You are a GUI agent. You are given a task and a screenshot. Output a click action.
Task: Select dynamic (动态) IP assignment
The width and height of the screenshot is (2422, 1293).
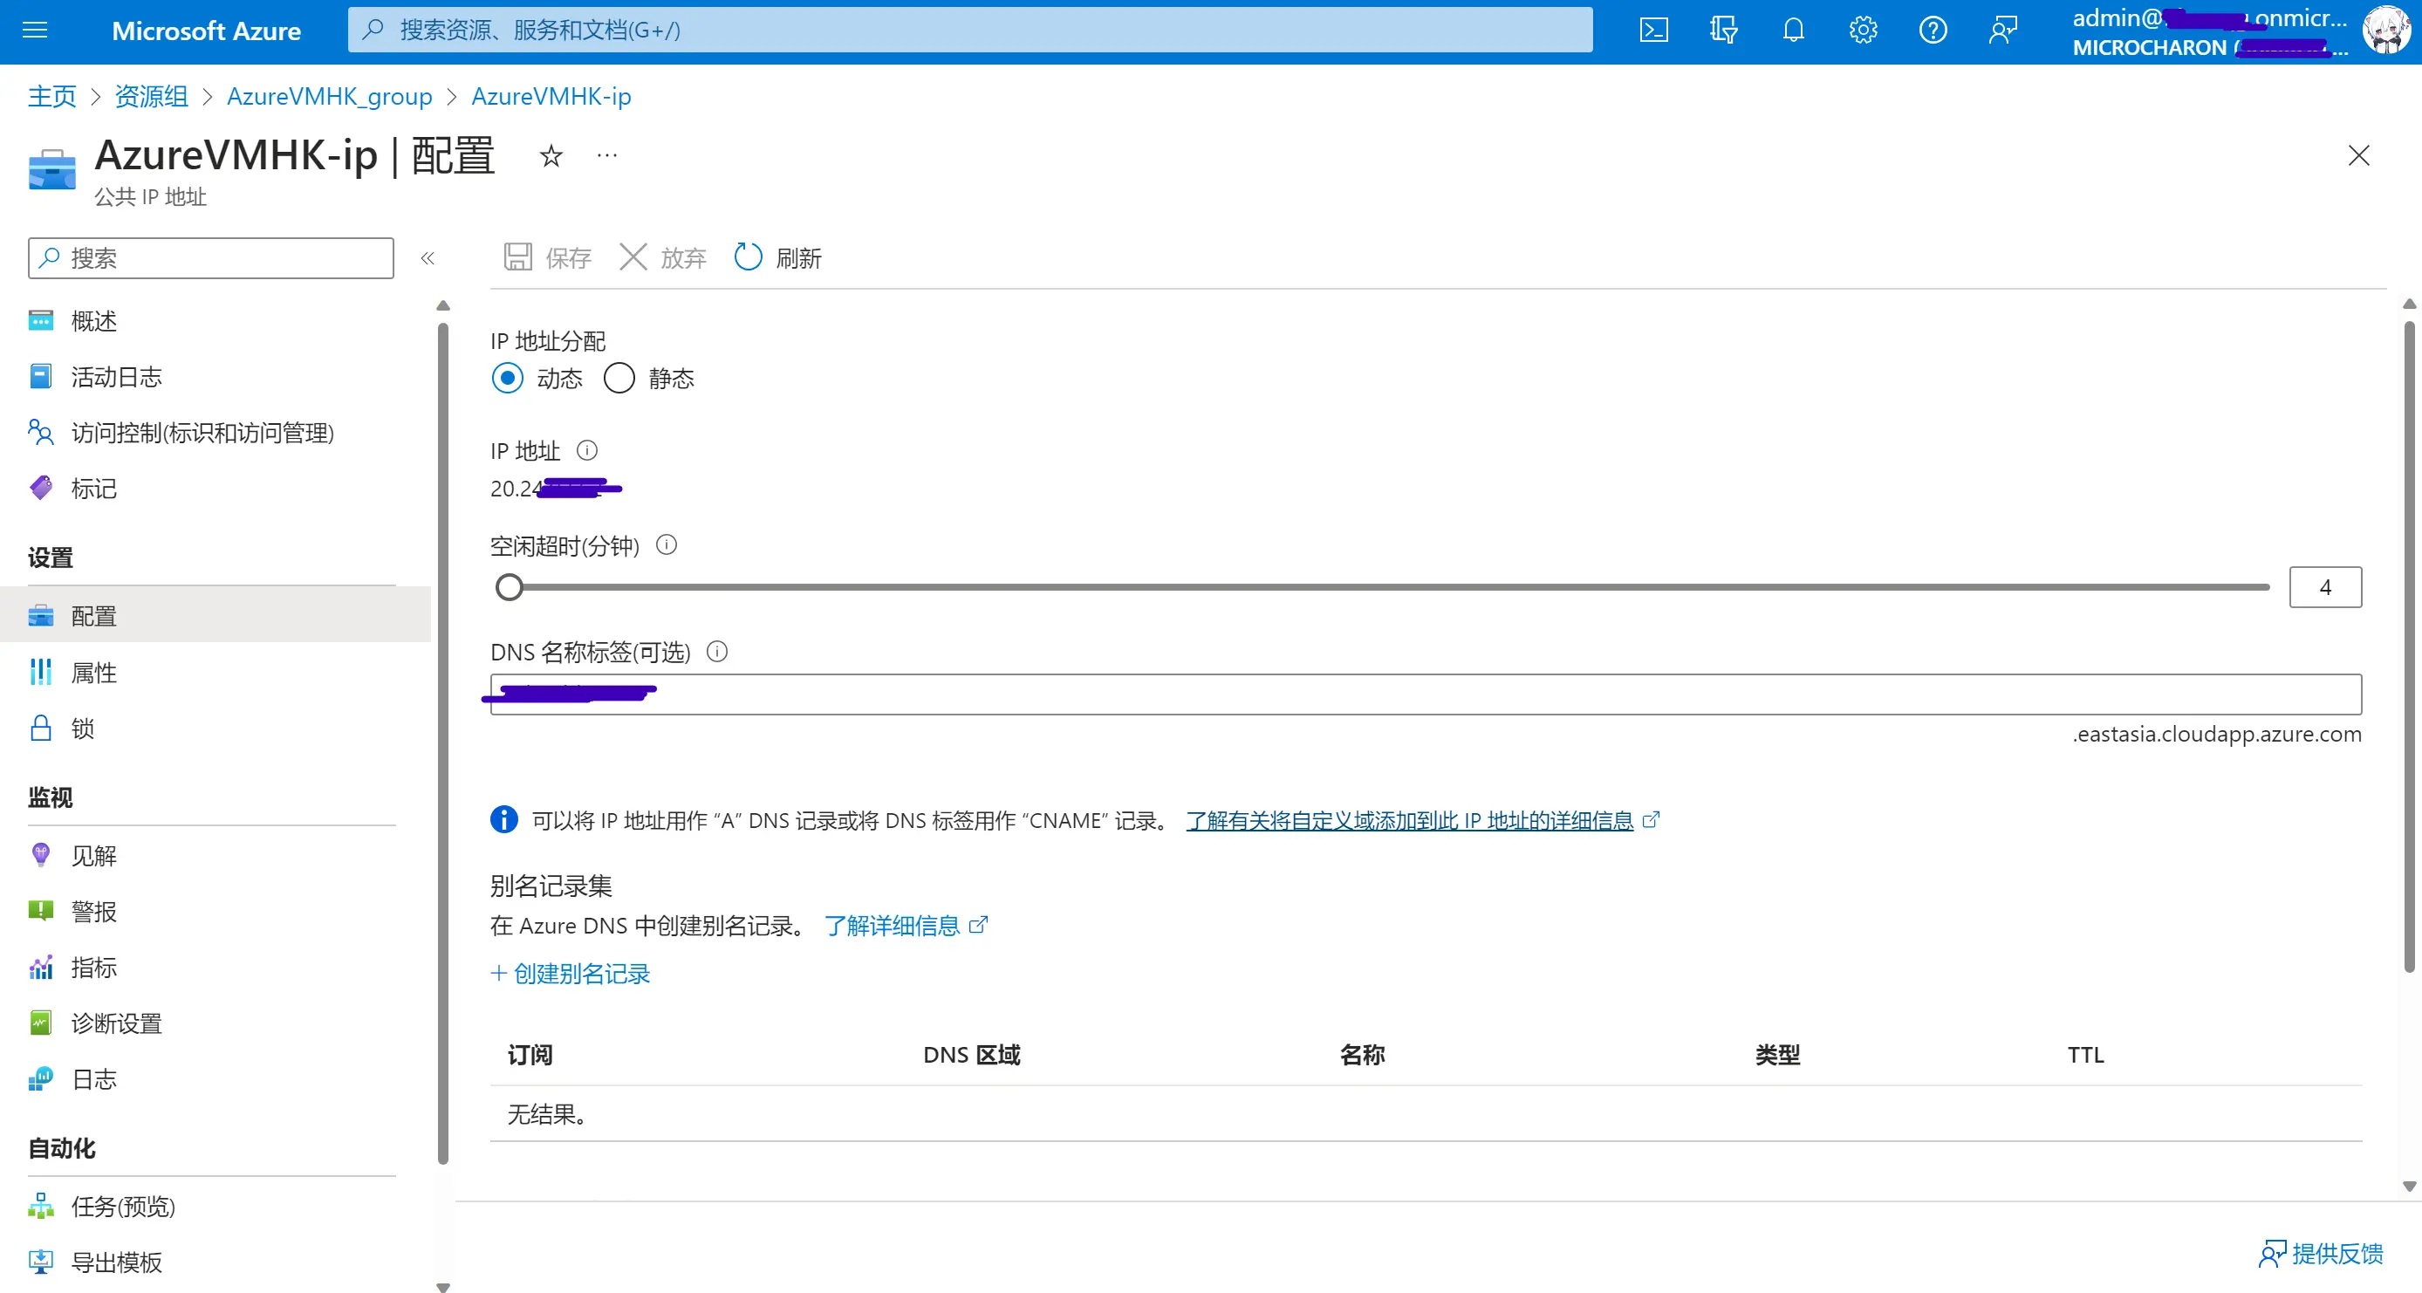click(508, 378)
